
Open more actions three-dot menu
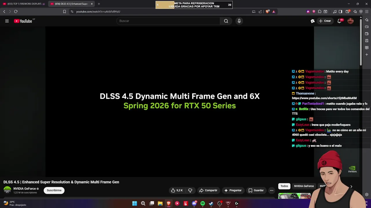(272, 190)
